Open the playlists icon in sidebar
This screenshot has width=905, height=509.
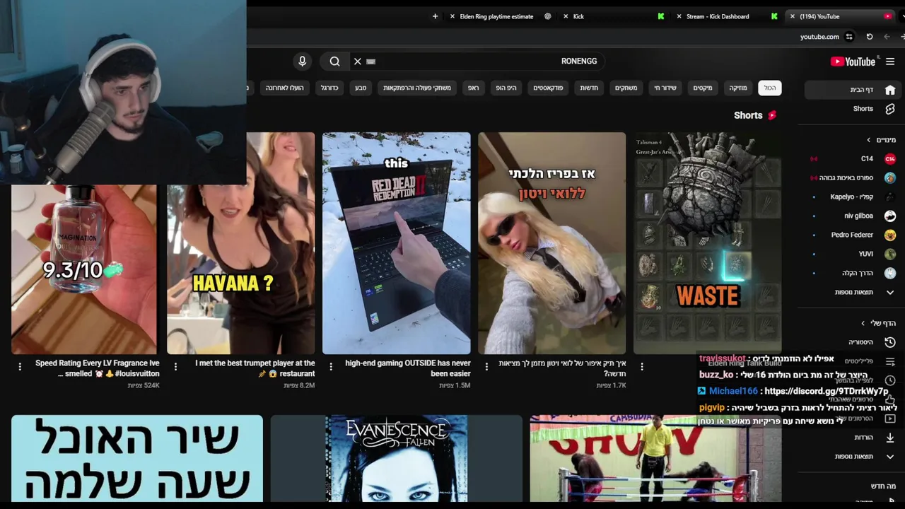pyautogui.click(x=890, y=361)
